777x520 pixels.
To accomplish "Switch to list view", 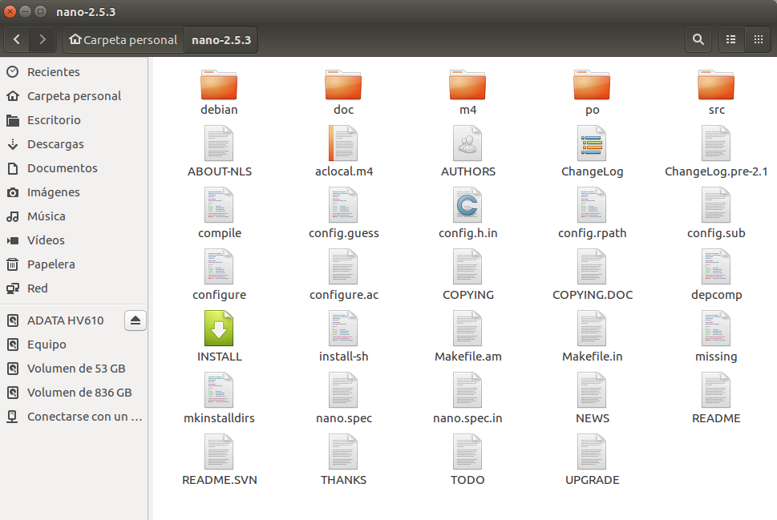I will [x=730, y=38].
